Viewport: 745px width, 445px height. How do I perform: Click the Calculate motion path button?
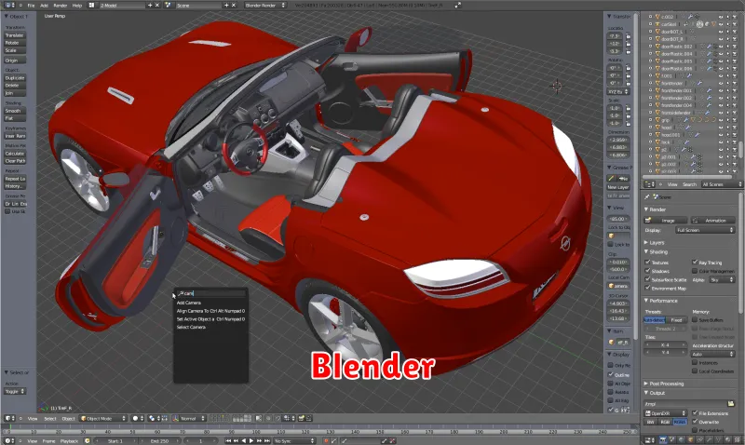click(15, 154)
